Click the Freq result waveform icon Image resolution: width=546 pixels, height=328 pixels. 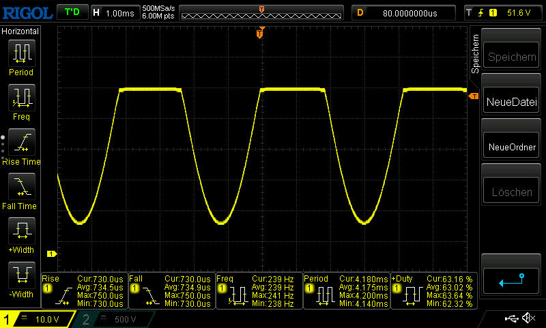238,297
